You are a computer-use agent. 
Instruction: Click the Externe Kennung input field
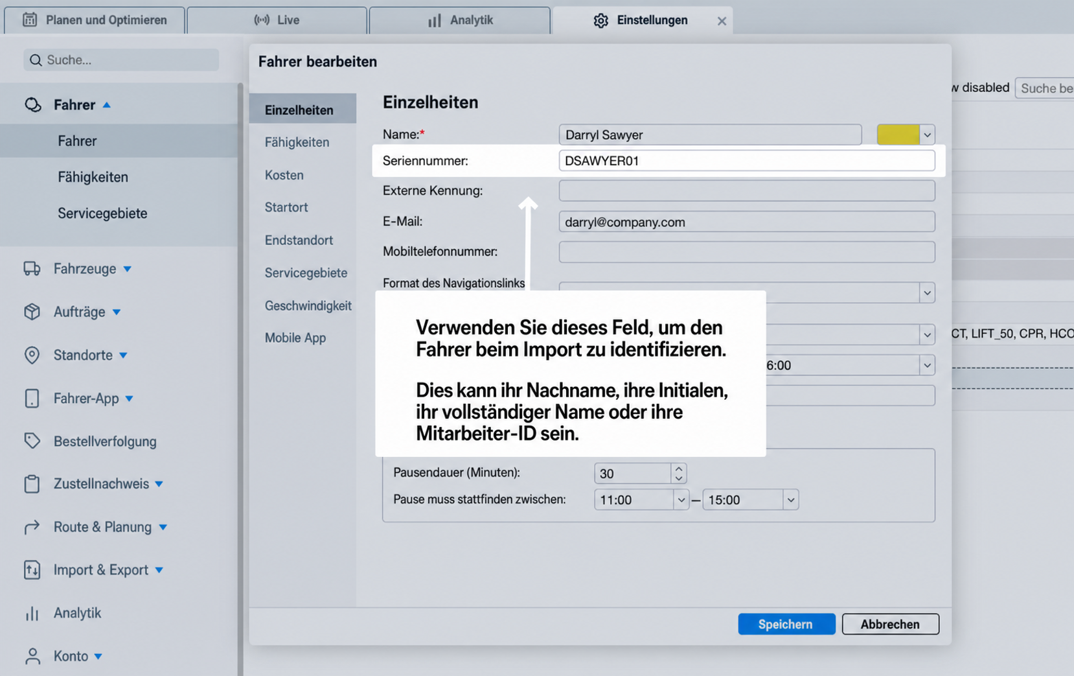747,191
